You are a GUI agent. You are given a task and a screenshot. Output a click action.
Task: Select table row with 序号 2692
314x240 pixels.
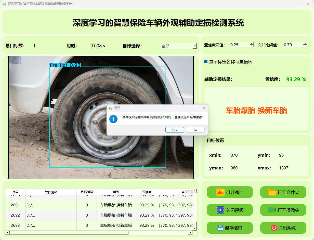pos(15,215)
